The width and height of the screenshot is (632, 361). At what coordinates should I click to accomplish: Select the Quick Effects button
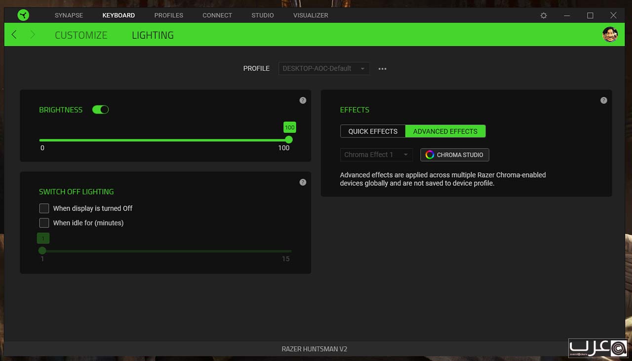pos(373,131)
